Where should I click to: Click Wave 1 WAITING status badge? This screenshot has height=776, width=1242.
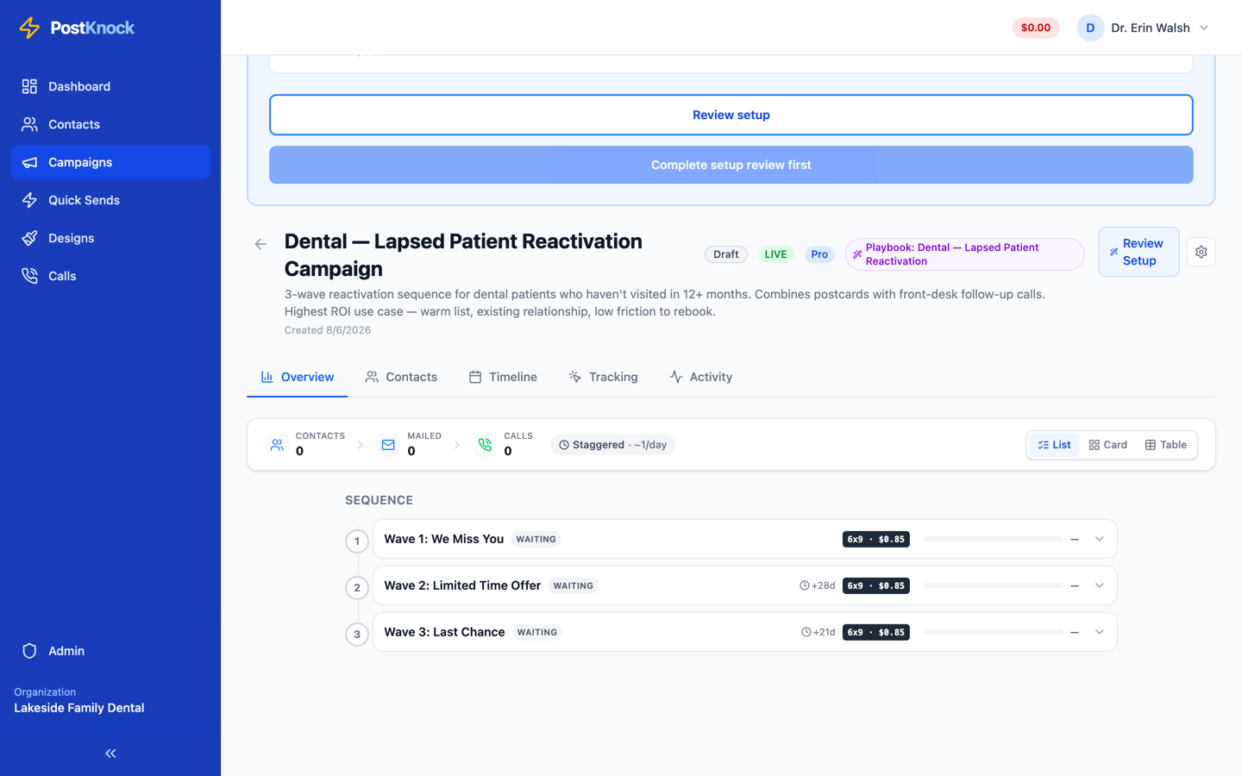[536, 539]
